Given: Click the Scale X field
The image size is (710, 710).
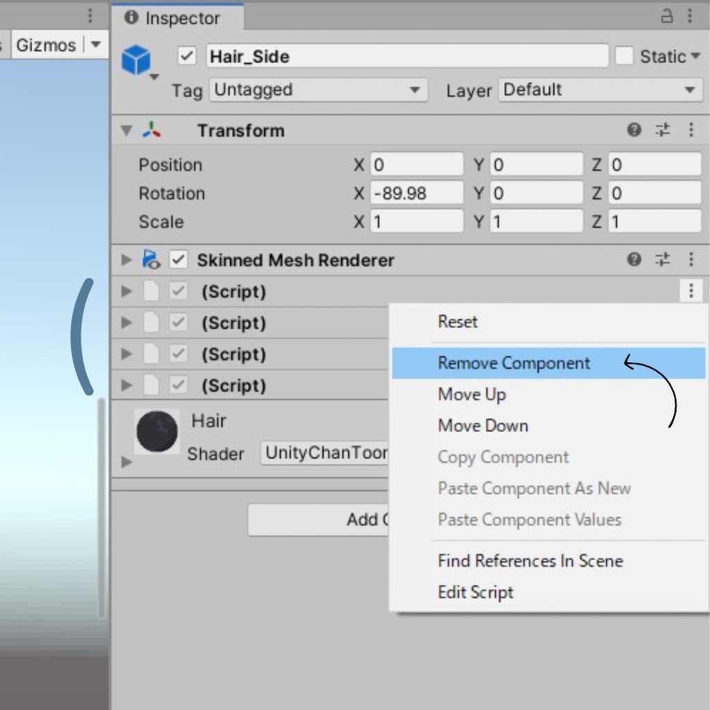Looking at the screenshot, I should [417, 221].
